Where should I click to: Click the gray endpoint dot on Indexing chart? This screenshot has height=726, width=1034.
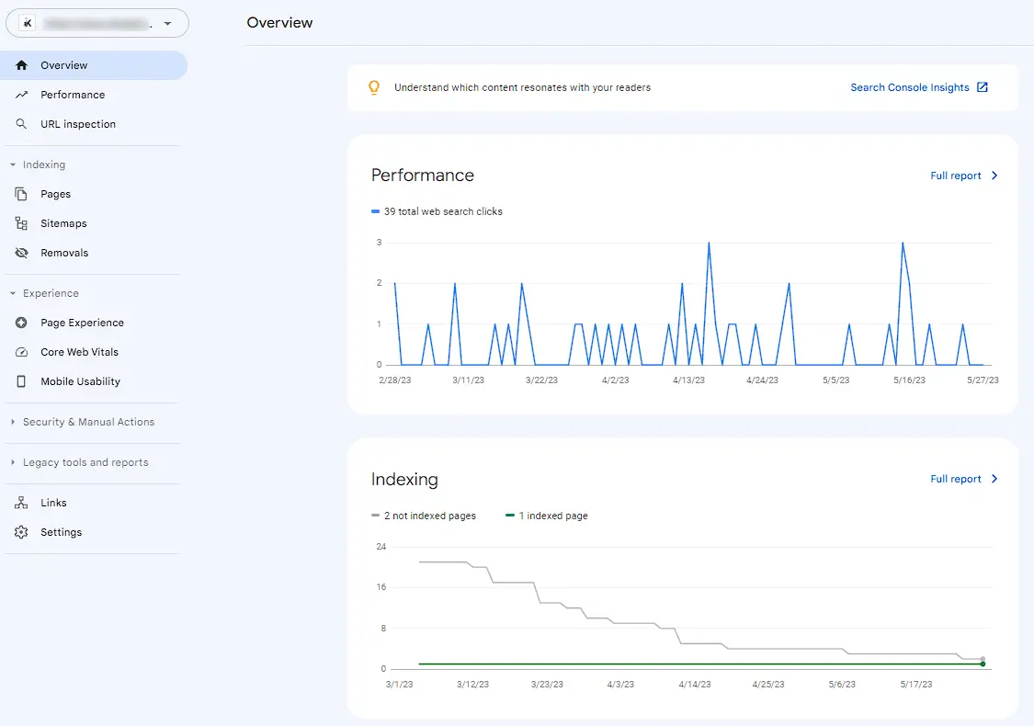click(983, 659)
